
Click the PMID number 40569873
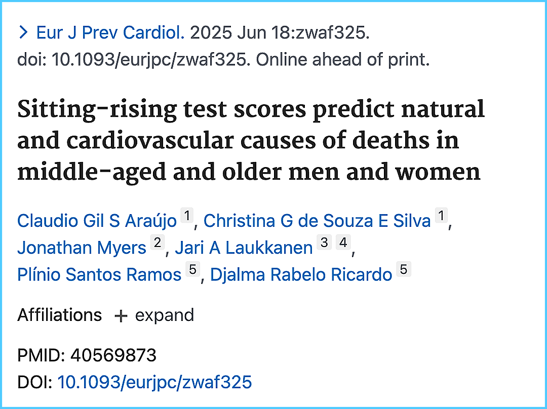(x=113, y=356)
